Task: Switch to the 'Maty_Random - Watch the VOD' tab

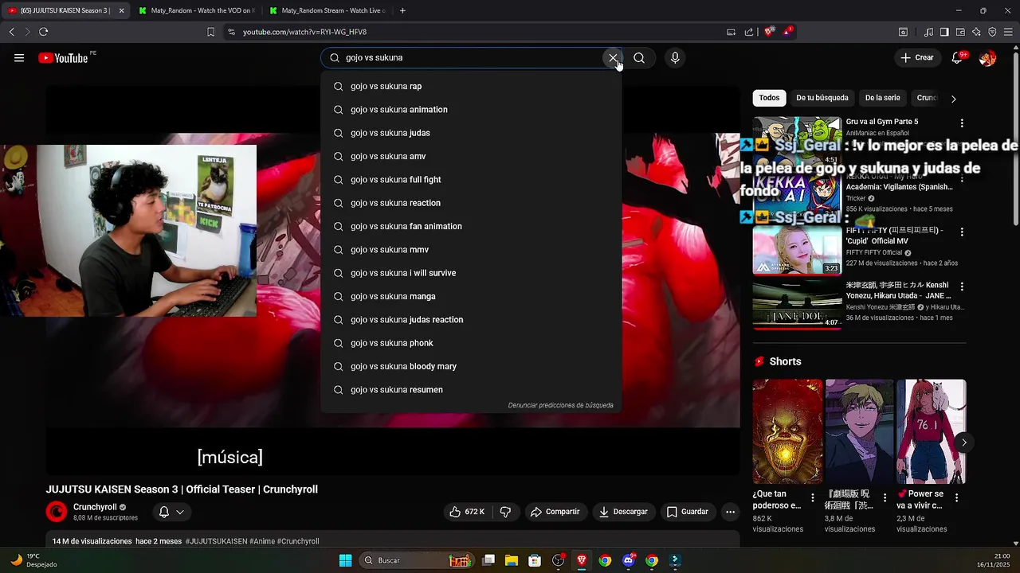Action: (195, 10)
